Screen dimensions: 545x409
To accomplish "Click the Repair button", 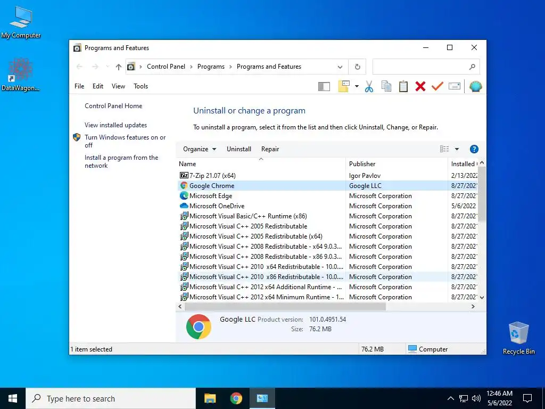I will pos(270,149).
